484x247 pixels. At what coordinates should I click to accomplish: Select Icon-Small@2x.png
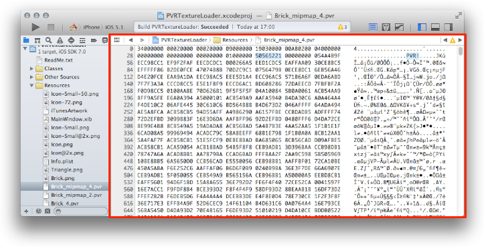point(76,136)
